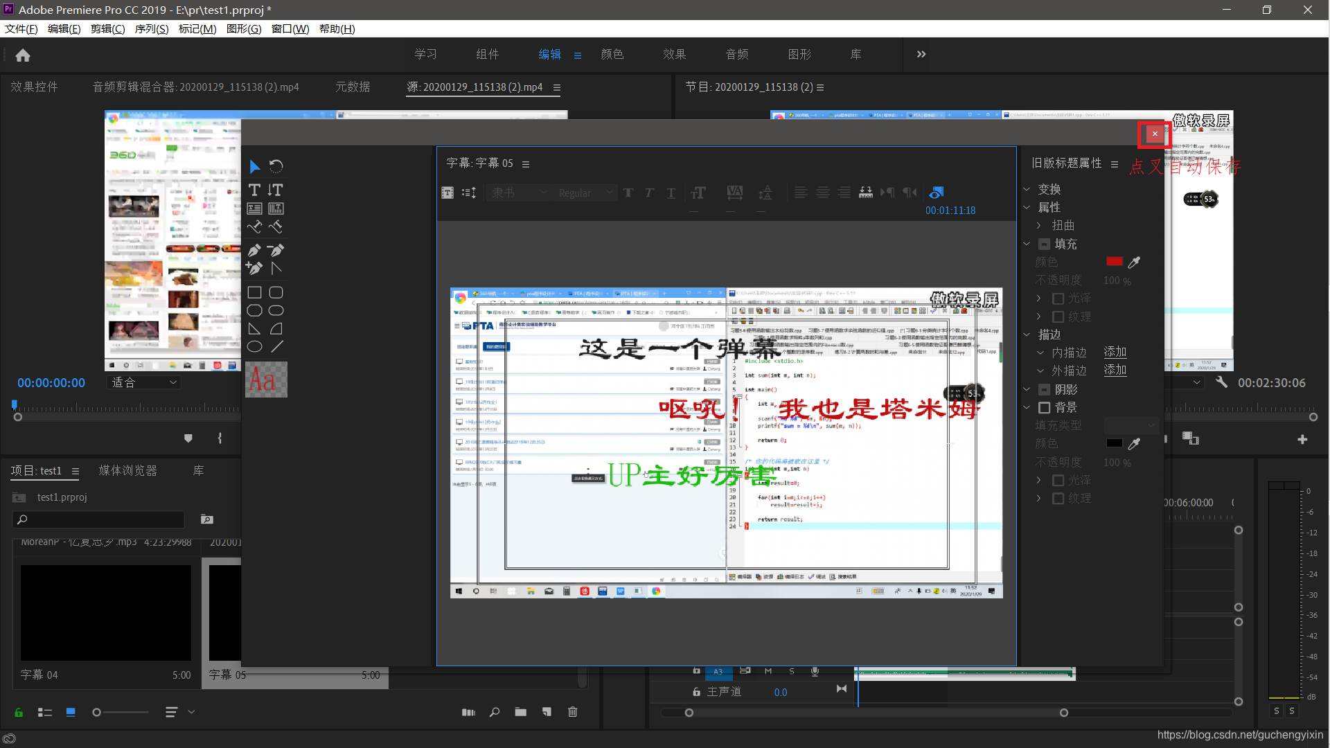Open the Home screen icon
Image resolution: width=1330 pixels, height=748 pixels.
pos(23,55)
